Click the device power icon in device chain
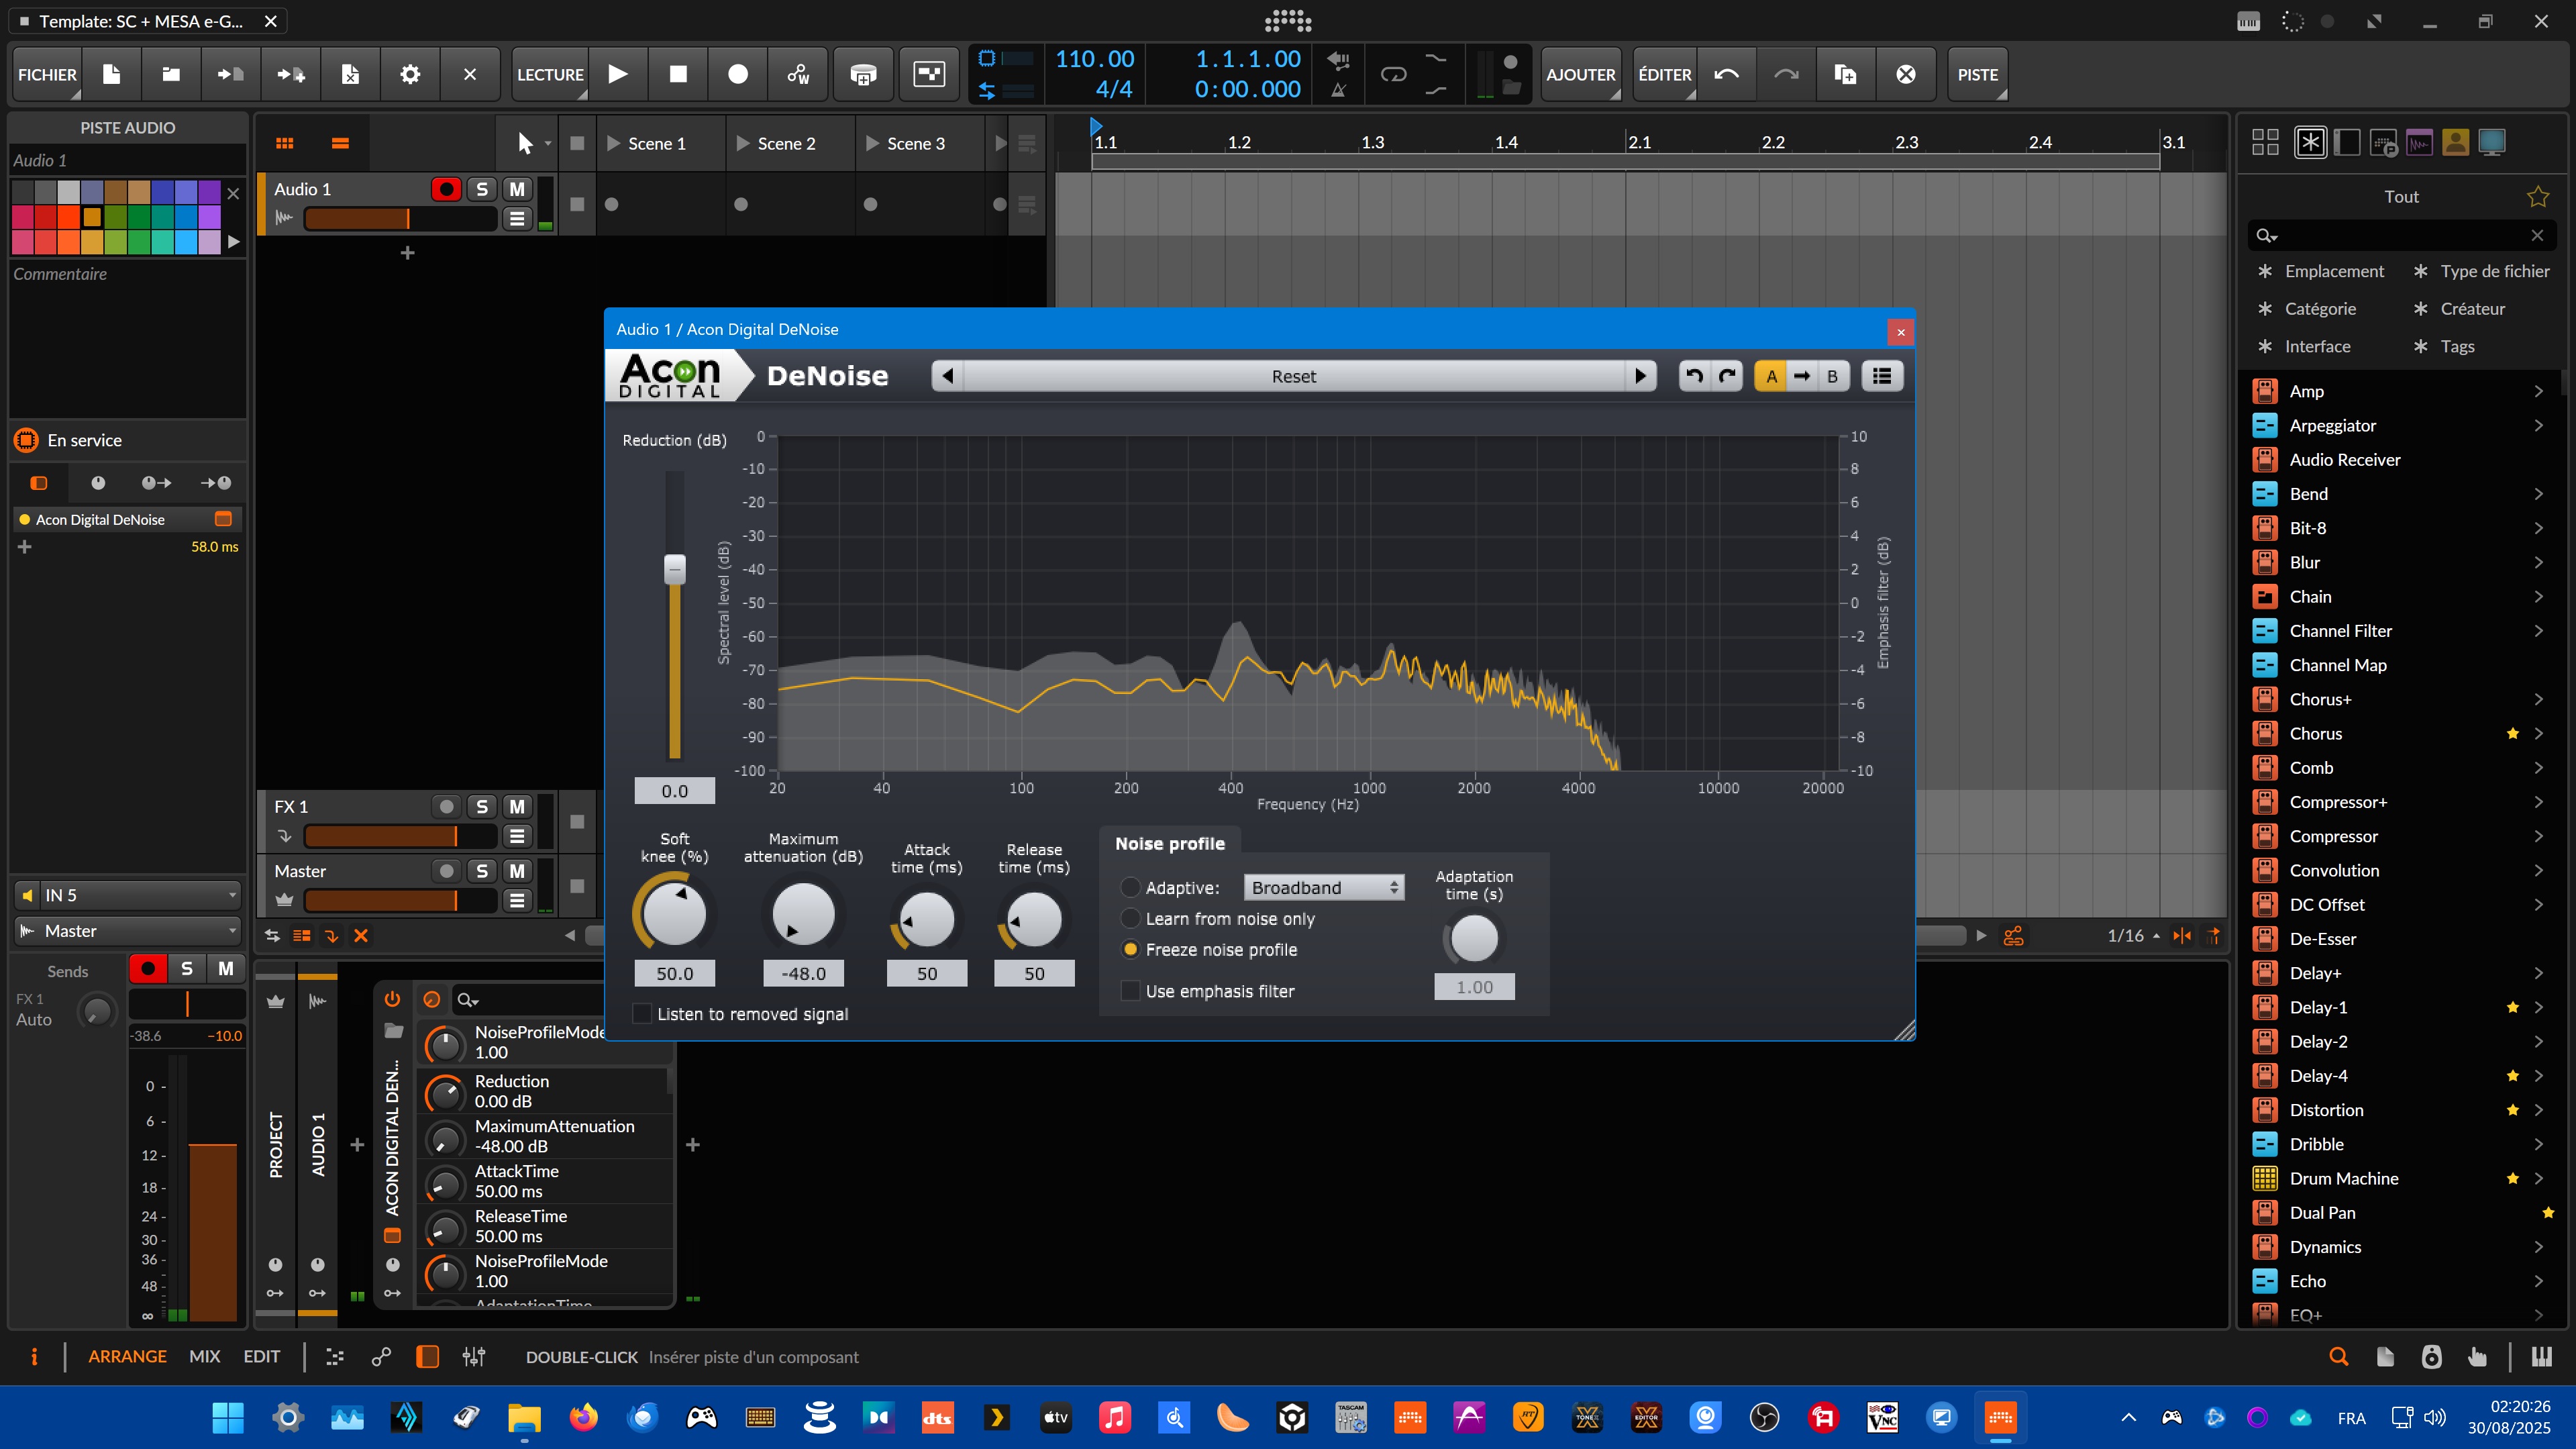This screenshot has height=1449, width=2576. pyautogui.click(x=392, y=999)
